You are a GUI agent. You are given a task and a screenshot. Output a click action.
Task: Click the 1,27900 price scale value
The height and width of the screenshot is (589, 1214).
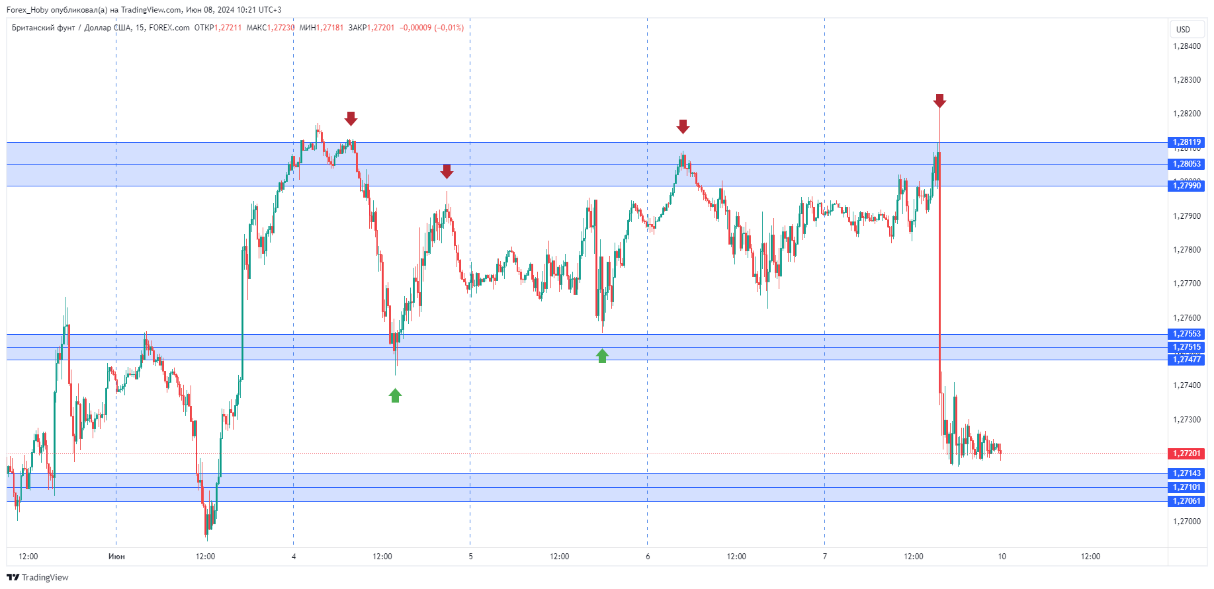[x=1186, y=216]
